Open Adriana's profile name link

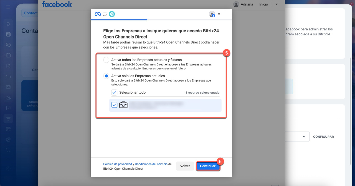click(x=247, y=4)
